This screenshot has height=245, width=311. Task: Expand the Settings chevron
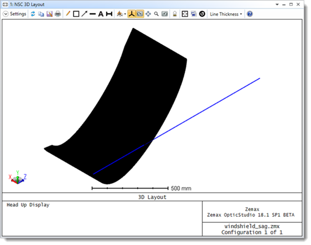6,14
